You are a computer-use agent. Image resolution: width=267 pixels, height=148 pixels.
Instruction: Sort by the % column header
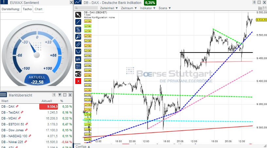point(62,101)
